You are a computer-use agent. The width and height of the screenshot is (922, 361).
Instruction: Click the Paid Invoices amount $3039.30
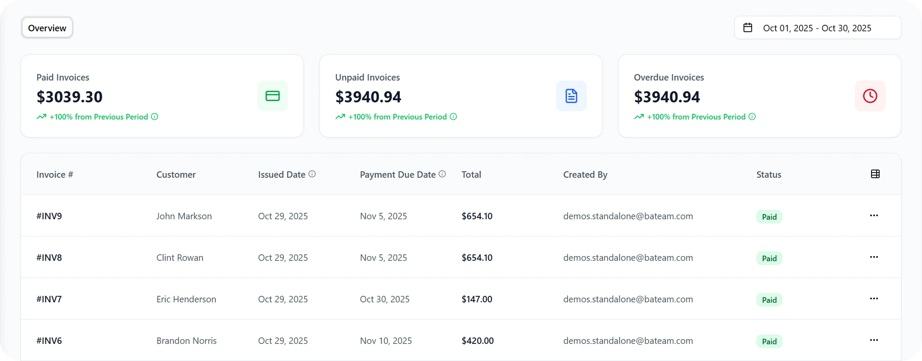[x=69, y=97]
